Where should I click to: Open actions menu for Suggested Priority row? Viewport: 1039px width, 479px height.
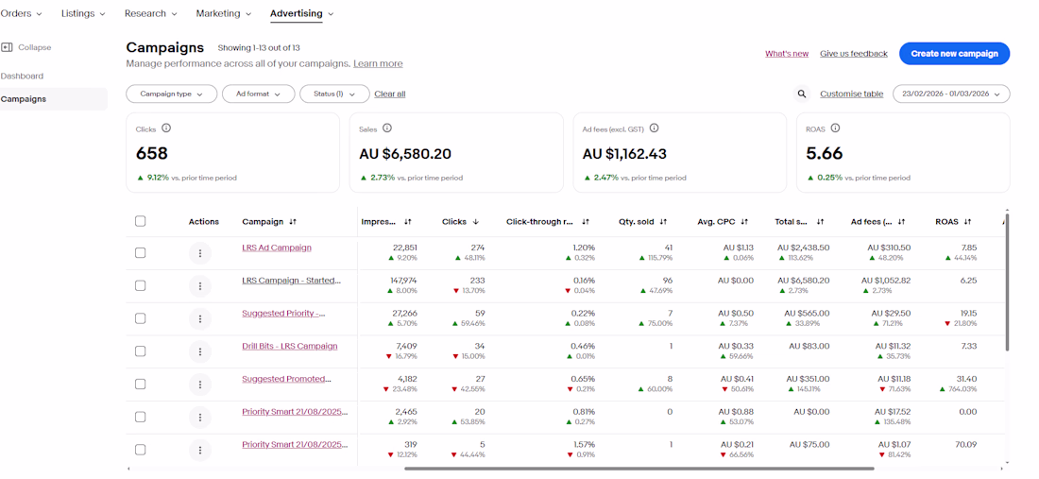pyautogui.click(x=200, y=318)
